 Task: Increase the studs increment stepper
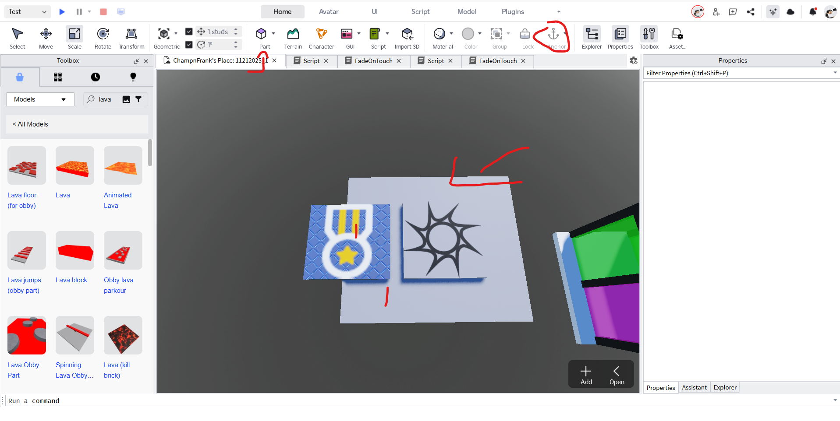[236, 29]
